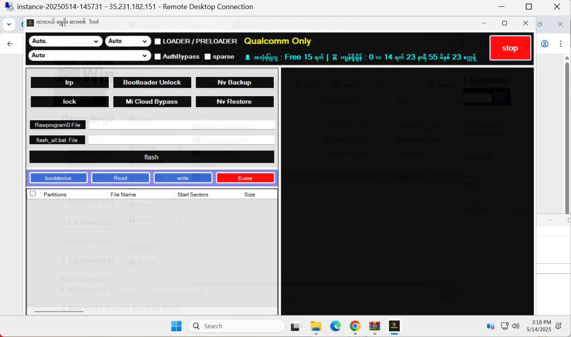Click the red stop button
The image size is (571, 337).
(510, 48)
